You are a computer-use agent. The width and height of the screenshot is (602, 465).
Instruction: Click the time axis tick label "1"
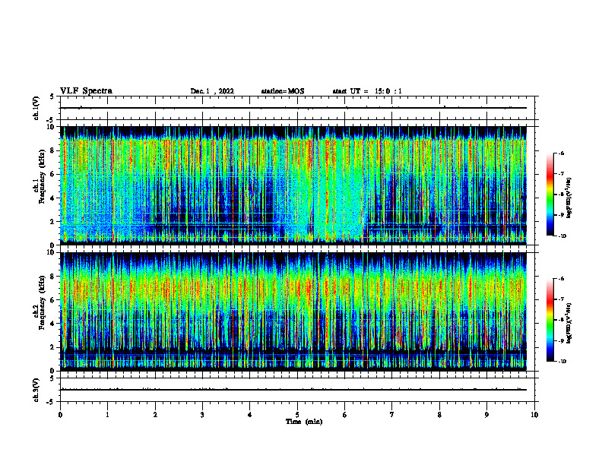(107, 415)
